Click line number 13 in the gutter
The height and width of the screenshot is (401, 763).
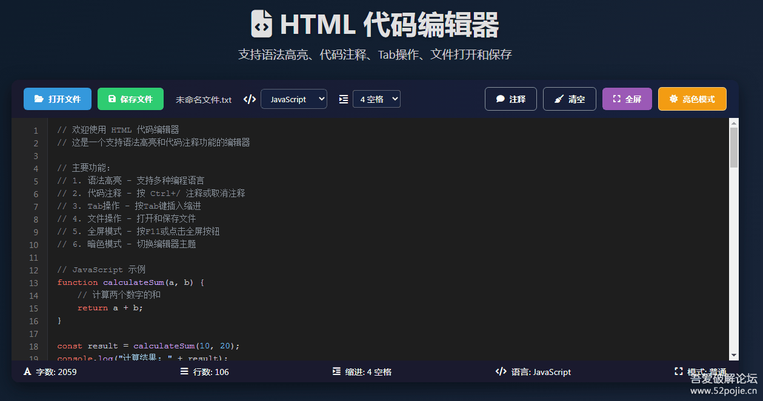[33, 283]
